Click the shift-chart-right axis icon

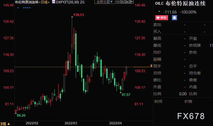click(127, 2)
